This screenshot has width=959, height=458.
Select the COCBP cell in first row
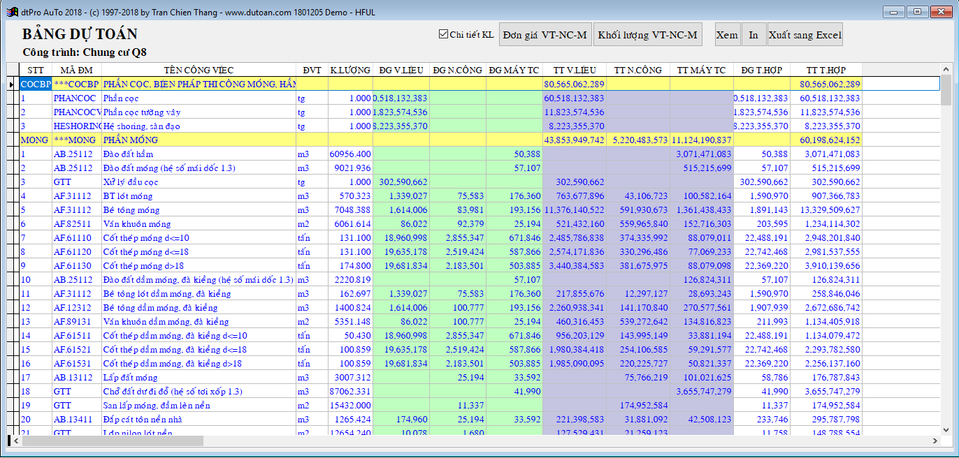(34, 84)
